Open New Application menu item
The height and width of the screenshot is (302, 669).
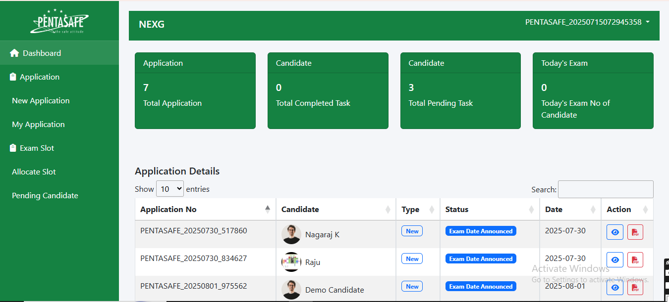41,101
